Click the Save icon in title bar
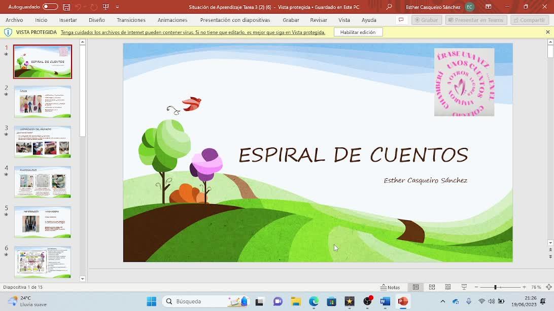Viewport: 554px width, 311px height. click(x=66, y=7)
